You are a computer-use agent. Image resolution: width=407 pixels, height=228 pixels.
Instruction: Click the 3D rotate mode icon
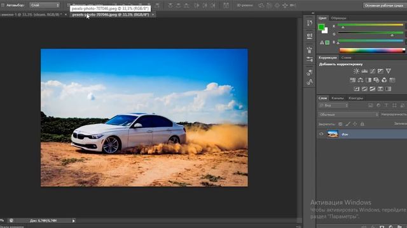coord(261,5)
